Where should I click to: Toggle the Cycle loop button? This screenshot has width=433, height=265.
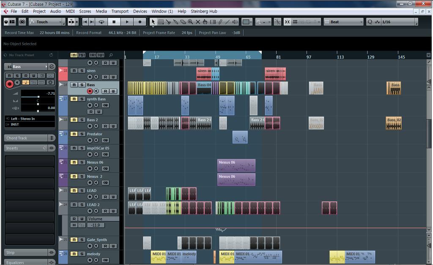tap(101, 22)
